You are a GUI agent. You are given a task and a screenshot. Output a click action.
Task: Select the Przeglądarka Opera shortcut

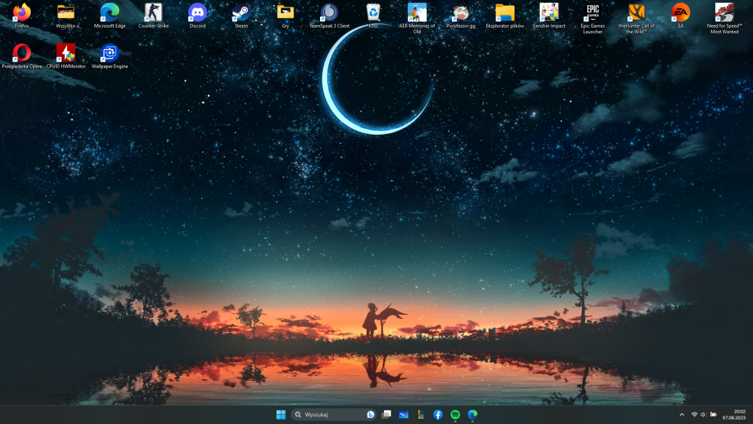(x=22, y=56)
